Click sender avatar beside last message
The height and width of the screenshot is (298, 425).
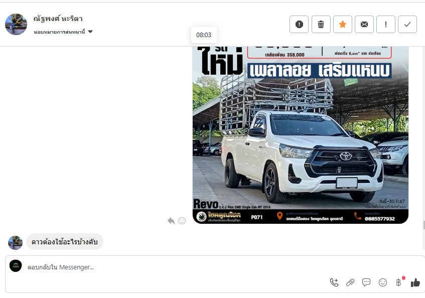pyautogui.click(x=16, y=242)
